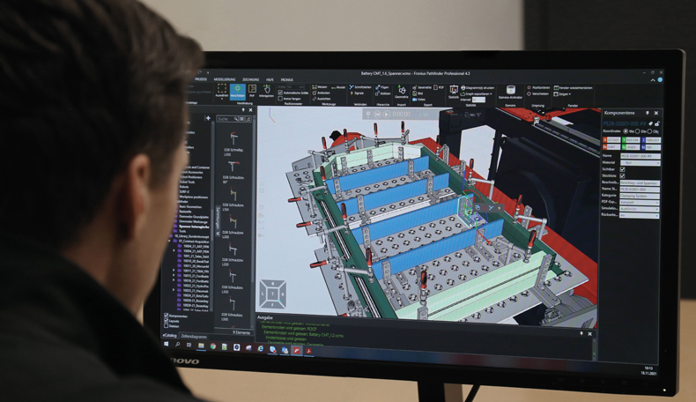
Task: Open Chrome from the taskbar
Action: point(212,346)
